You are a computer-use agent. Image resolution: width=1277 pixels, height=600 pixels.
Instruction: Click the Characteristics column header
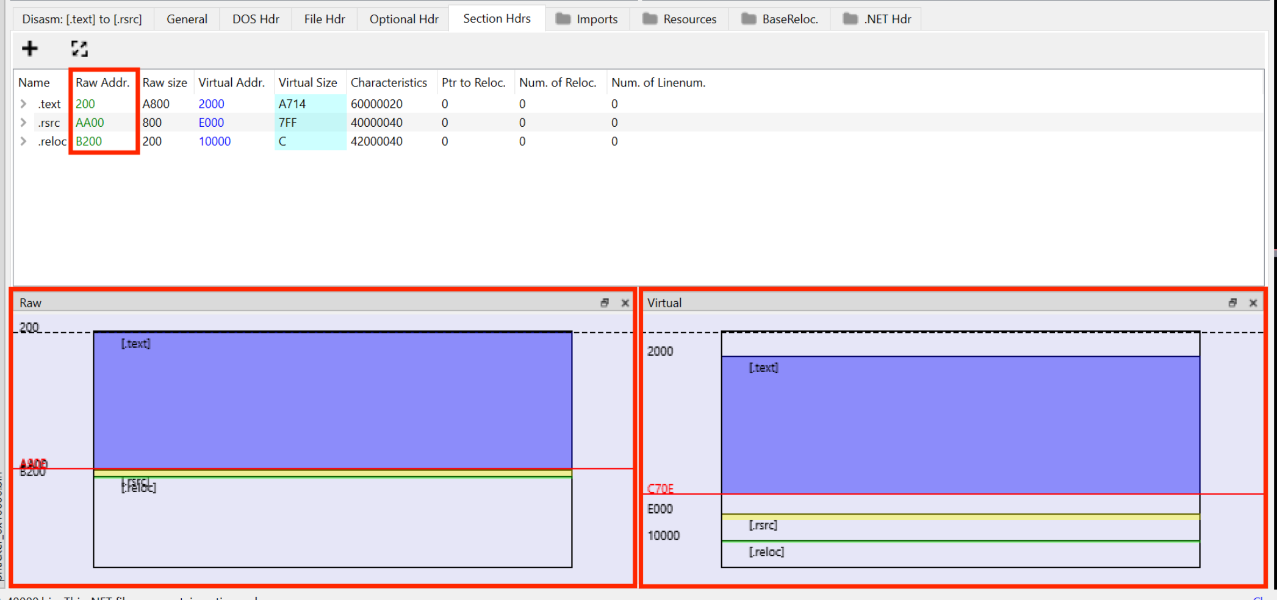(x=389, y=82)
